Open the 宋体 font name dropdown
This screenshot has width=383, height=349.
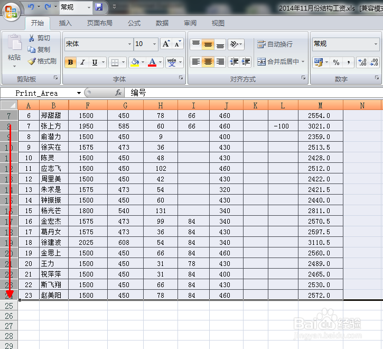[130, 44]
